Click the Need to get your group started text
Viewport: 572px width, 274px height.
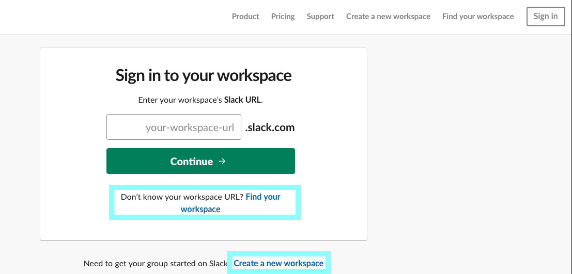156,264
